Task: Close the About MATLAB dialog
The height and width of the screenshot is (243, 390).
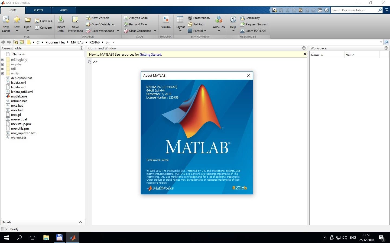Action: click(248, 75)
